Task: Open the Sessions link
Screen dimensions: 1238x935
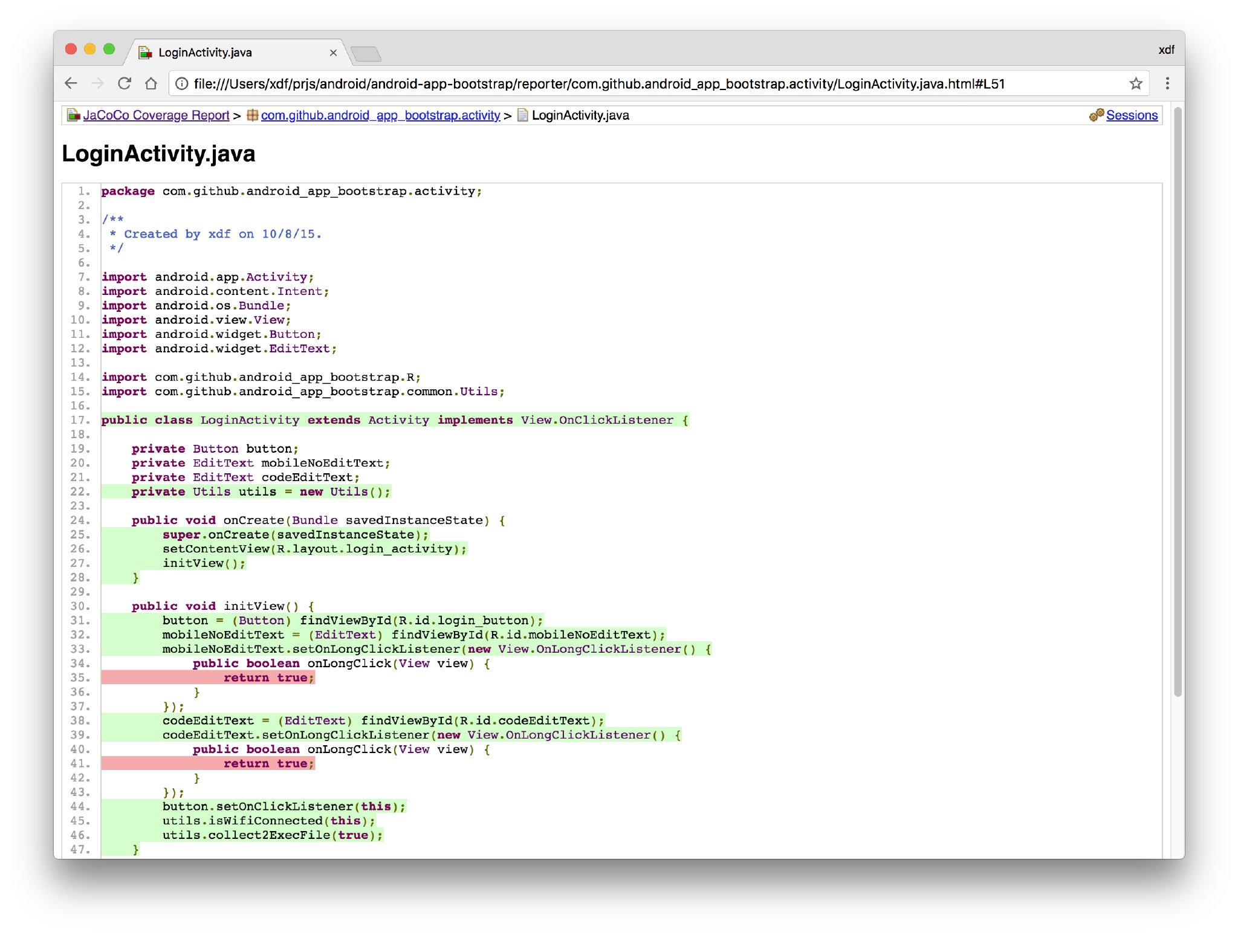Action: tap(1132, 115)
